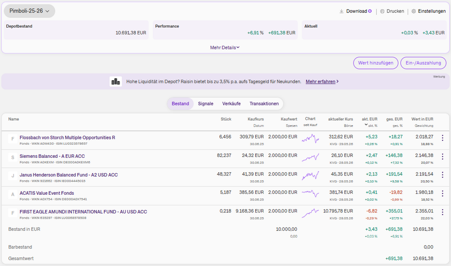Image resolution: width=451 pixels, height=266 pixels.
Task: Click the F avatar icon for First Eagle
Action: [x=13, y=213]
